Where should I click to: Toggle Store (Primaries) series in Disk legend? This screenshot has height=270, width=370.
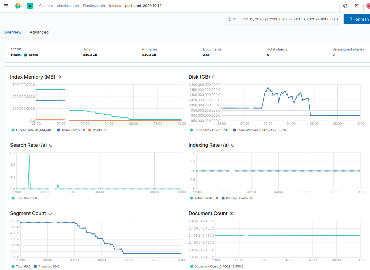(261, 130)
